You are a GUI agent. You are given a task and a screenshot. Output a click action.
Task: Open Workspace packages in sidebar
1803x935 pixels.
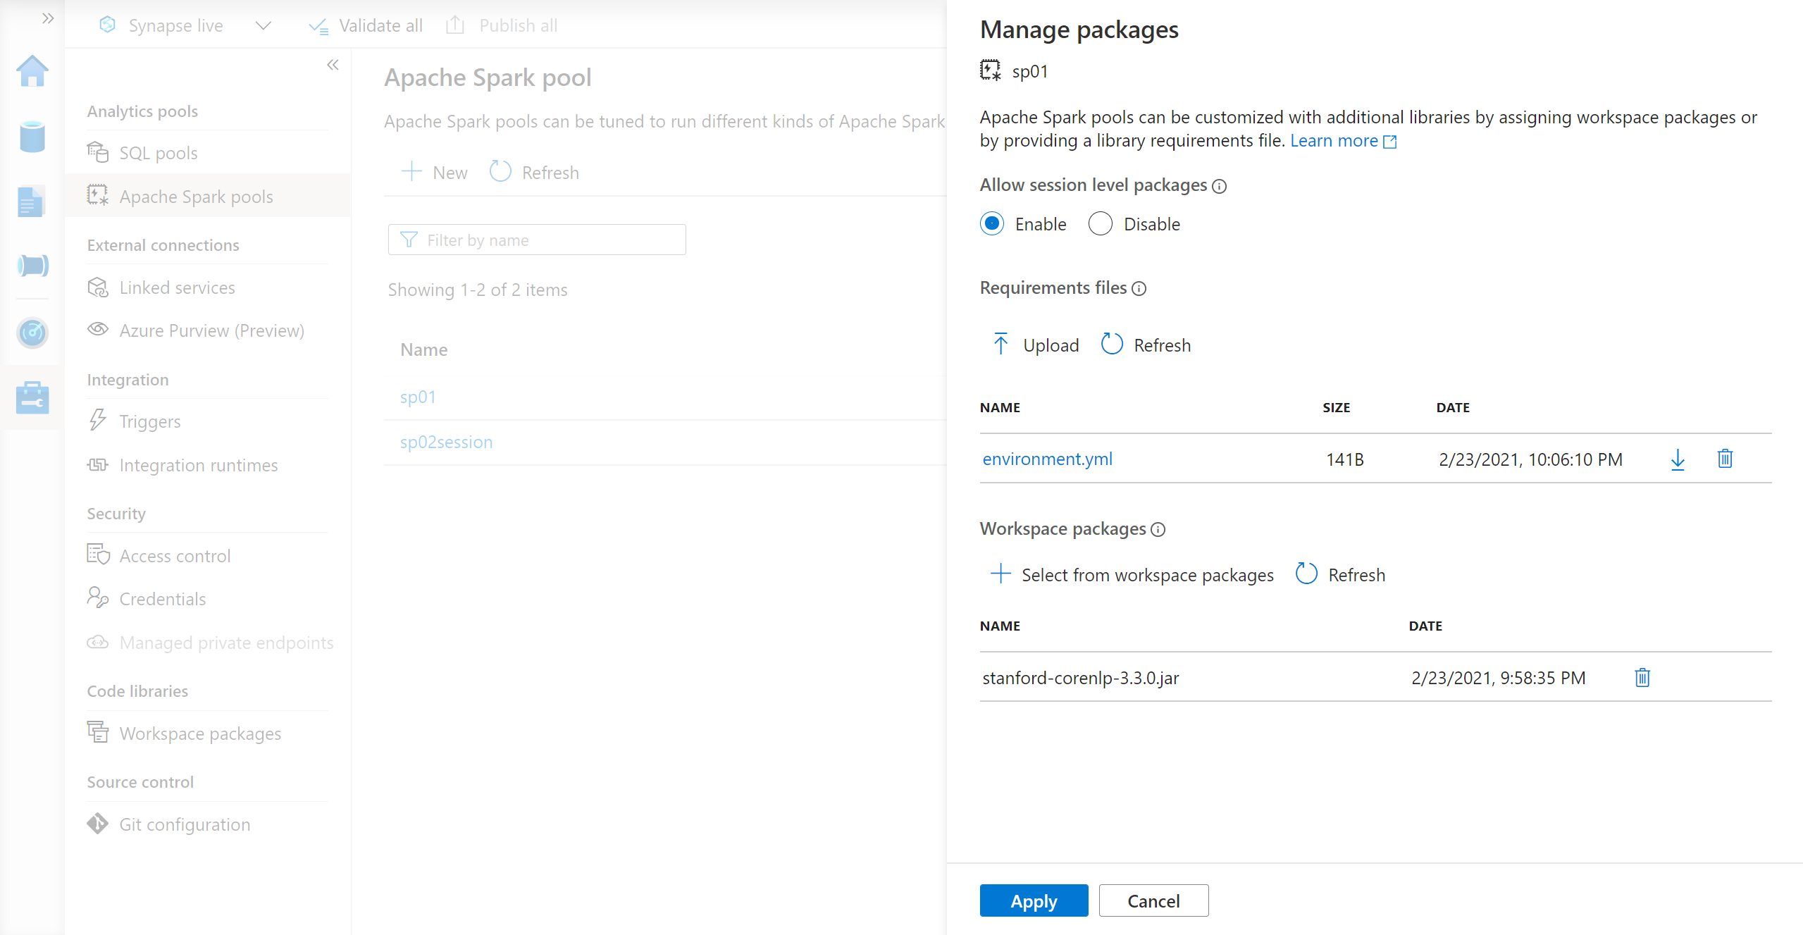point(200,733)
